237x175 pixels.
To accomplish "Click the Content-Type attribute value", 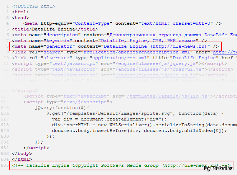I will (x=92, y=23).
